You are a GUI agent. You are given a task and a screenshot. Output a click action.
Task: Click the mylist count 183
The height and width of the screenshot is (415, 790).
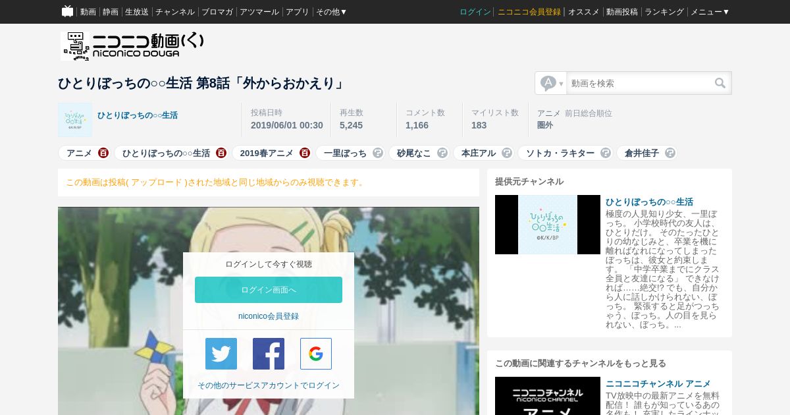pos(479,125)
